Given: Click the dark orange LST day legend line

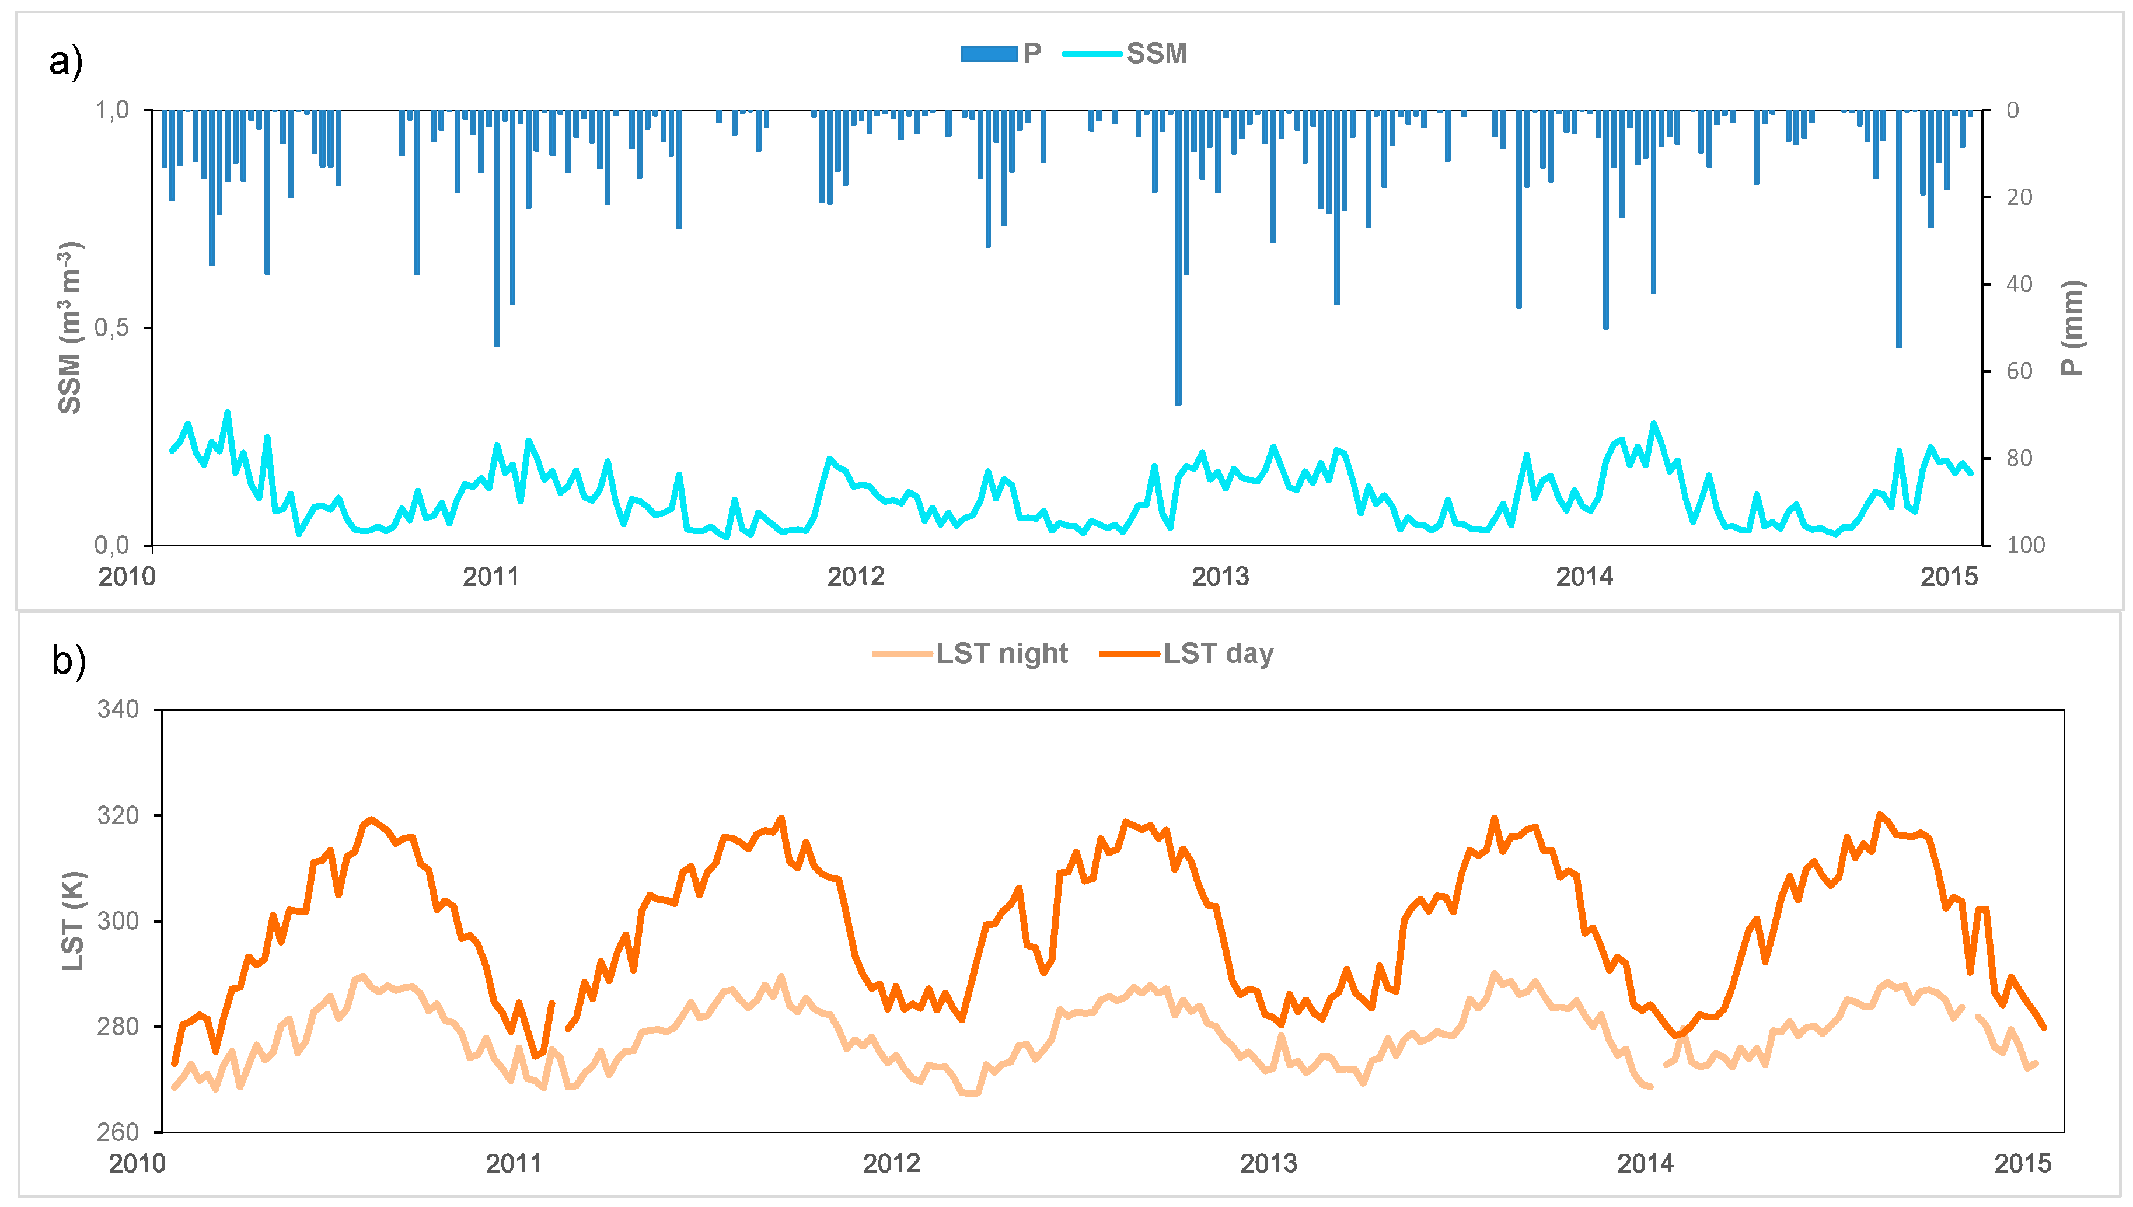Looking at the screenshot, I should click(x=1129, y=653).
